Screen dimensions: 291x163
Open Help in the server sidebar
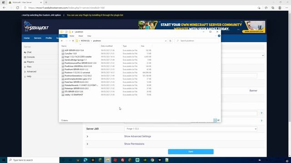tap(29, 77)
